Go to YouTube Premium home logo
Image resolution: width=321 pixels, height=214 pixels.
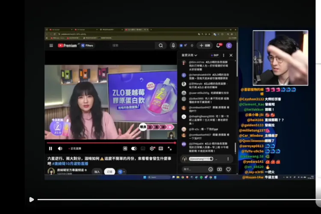click(67, 45)
